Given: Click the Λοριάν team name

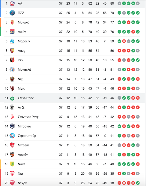Looking at the screenshot, I should pos(23,155).
